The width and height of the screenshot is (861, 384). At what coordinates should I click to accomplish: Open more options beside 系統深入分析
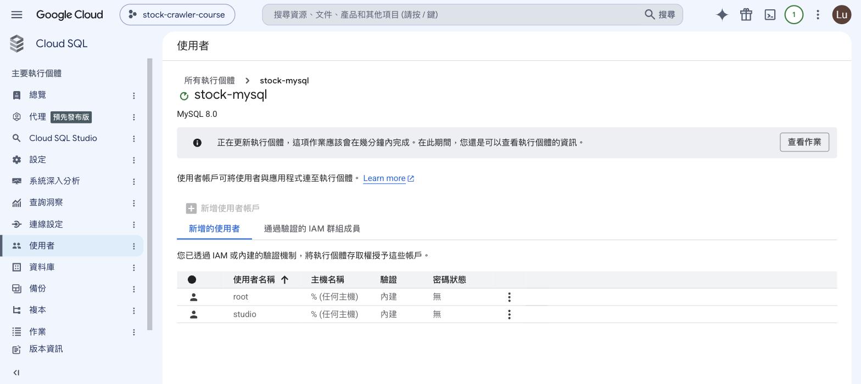click(x=133, y=182)
